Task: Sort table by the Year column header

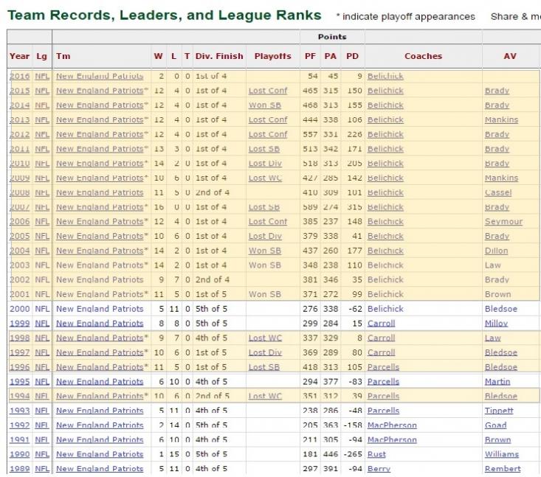Action: 20,56
